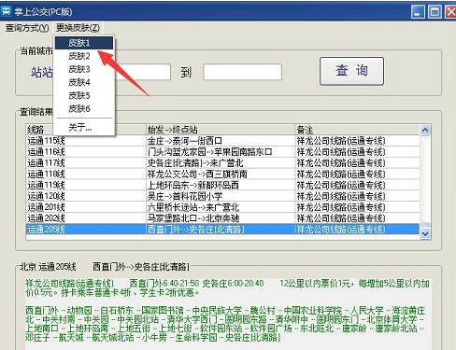Select 皮肤2 from the skin menu
This screenshot has height=350, width=456.
(84, 56)
